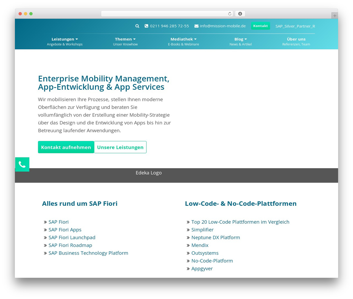Open the SAP Fiori Apps link
Image resolution: width=353 pixels, height=299 pixels.
pos(65,230)
